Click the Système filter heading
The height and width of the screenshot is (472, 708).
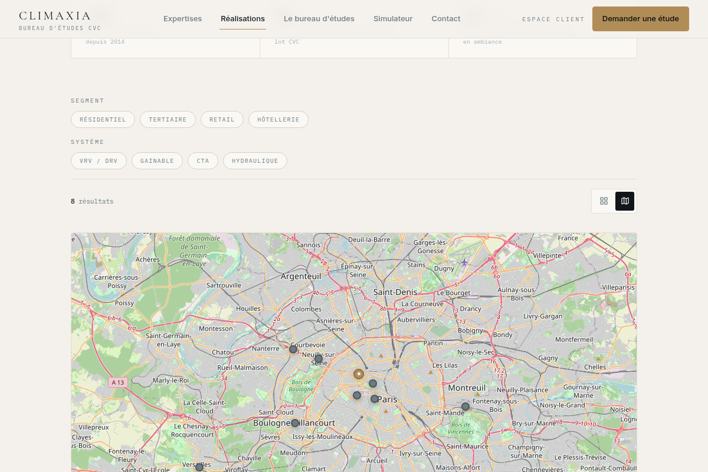pos(87,142)
